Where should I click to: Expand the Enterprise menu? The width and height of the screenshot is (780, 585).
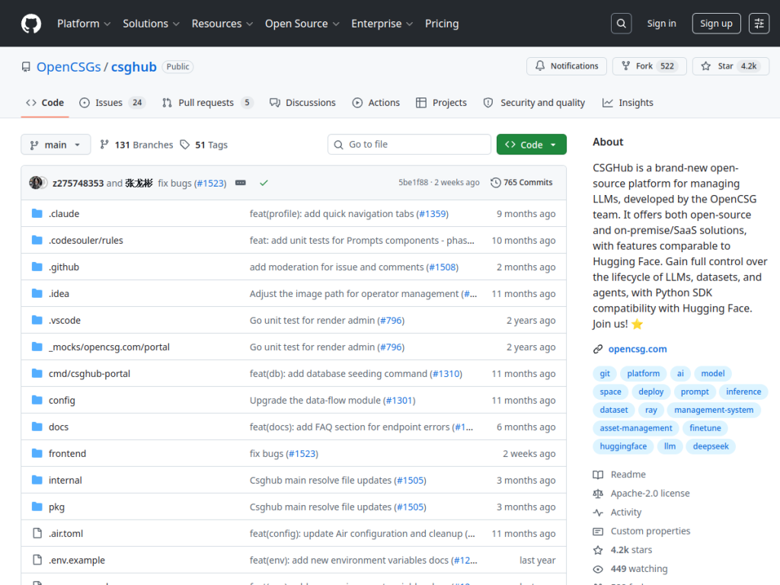(x=382, y=24)
